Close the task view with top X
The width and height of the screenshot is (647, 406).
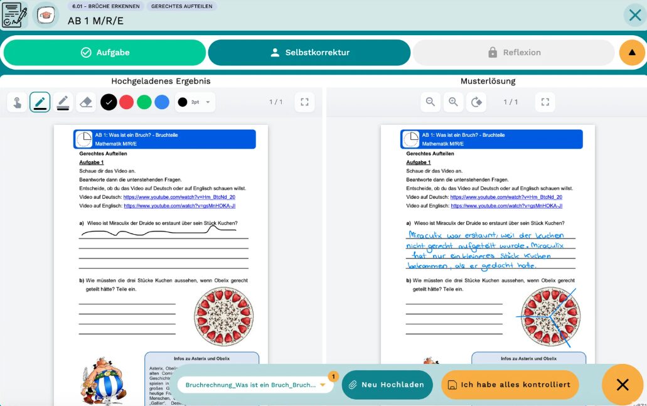[634, 15]
